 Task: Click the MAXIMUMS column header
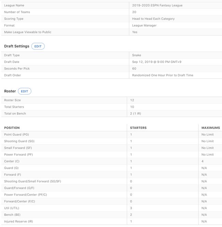click(x=210, y=128)
